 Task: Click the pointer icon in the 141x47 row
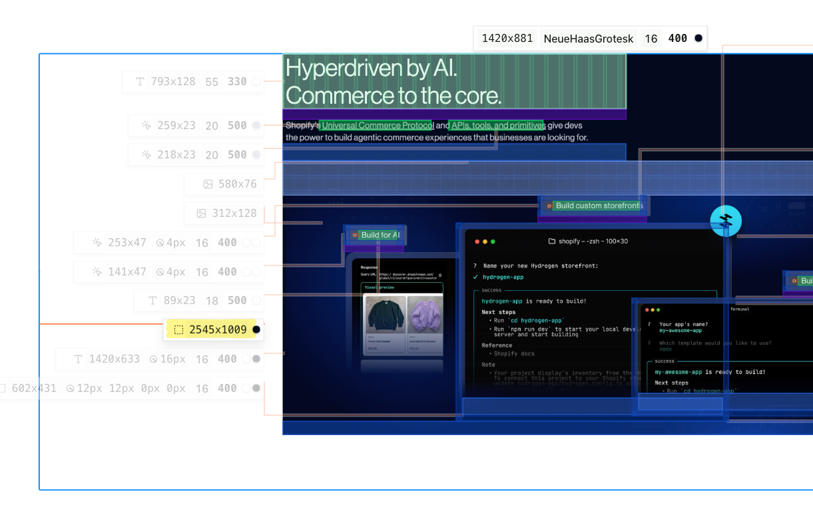(x=97, y=271)
